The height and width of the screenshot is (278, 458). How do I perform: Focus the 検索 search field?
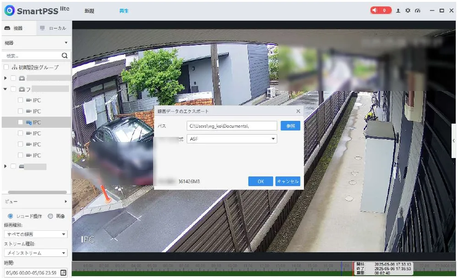pos(32,55)
